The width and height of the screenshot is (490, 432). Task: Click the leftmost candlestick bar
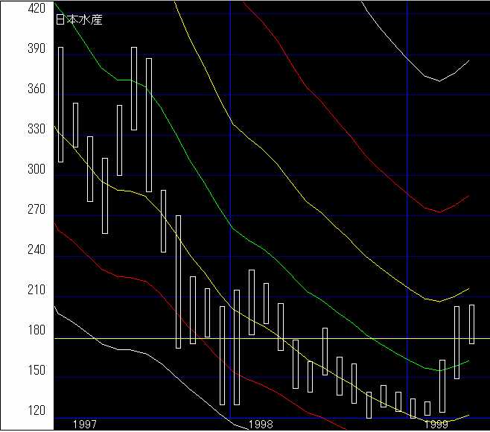coord(60,104)
